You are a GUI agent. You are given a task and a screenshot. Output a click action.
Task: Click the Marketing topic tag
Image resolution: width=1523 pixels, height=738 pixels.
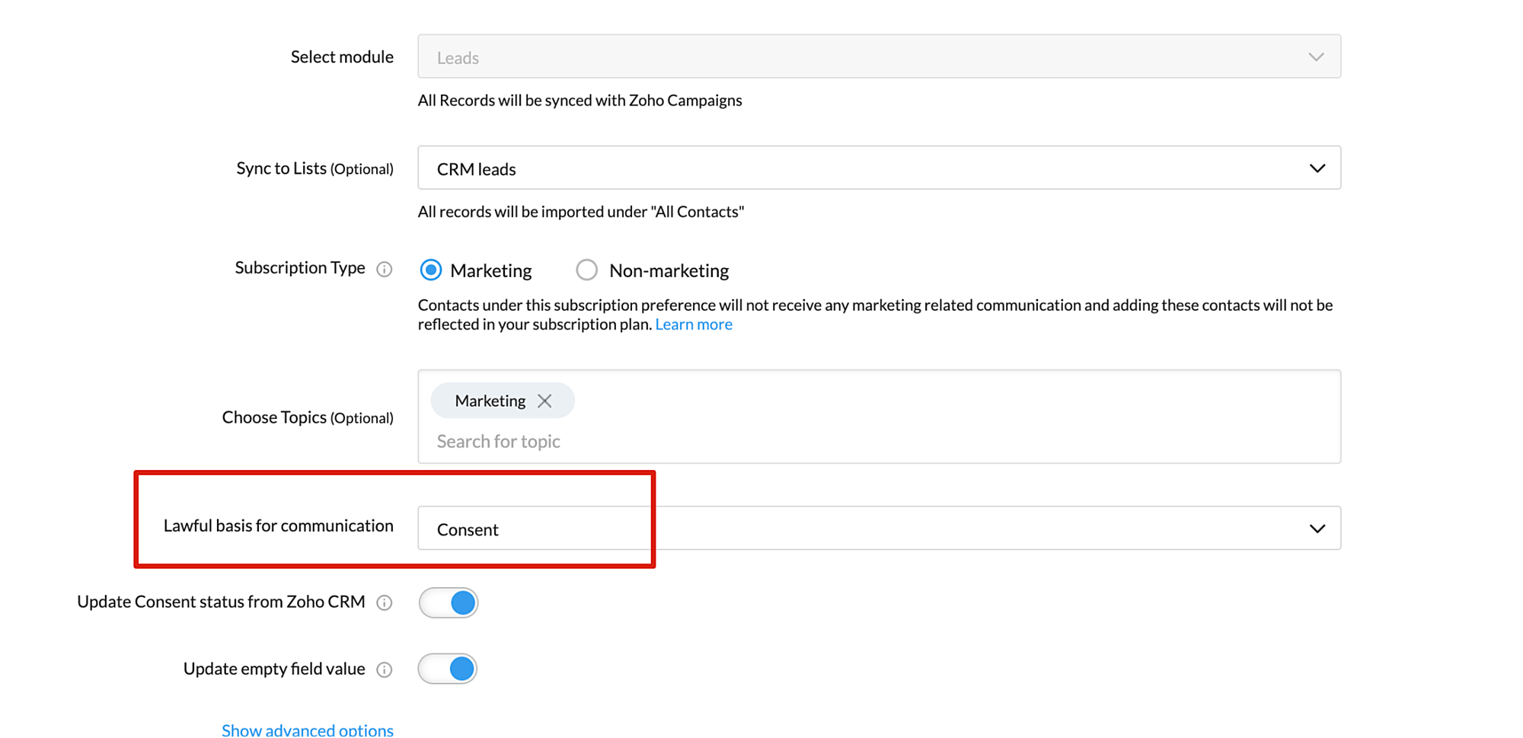point(490,401)
